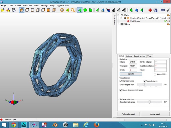Viewport: 171px width, 128px height.
Task: Click the Show edges from slider handle
Action: pyautogui.click(x=144, y=85)
